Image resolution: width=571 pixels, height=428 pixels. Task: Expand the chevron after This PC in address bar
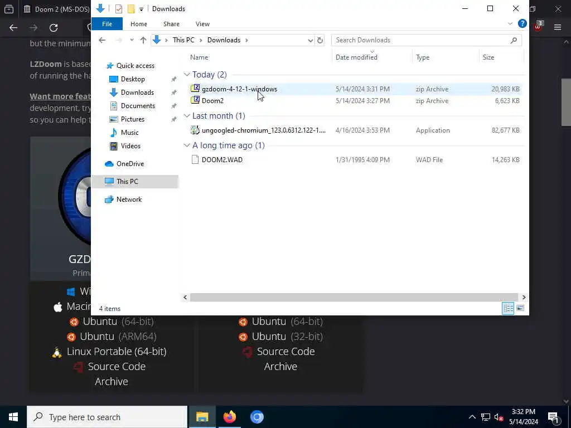pyautogui.click(x=201, y=40)
